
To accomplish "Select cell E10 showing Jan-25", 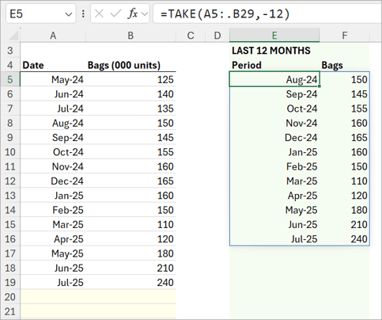I will coord(274,152).
